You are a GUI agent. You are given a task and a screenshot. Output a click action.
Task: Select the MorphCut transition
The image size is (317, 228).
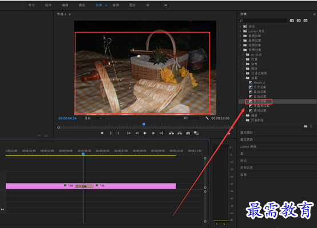259,83
